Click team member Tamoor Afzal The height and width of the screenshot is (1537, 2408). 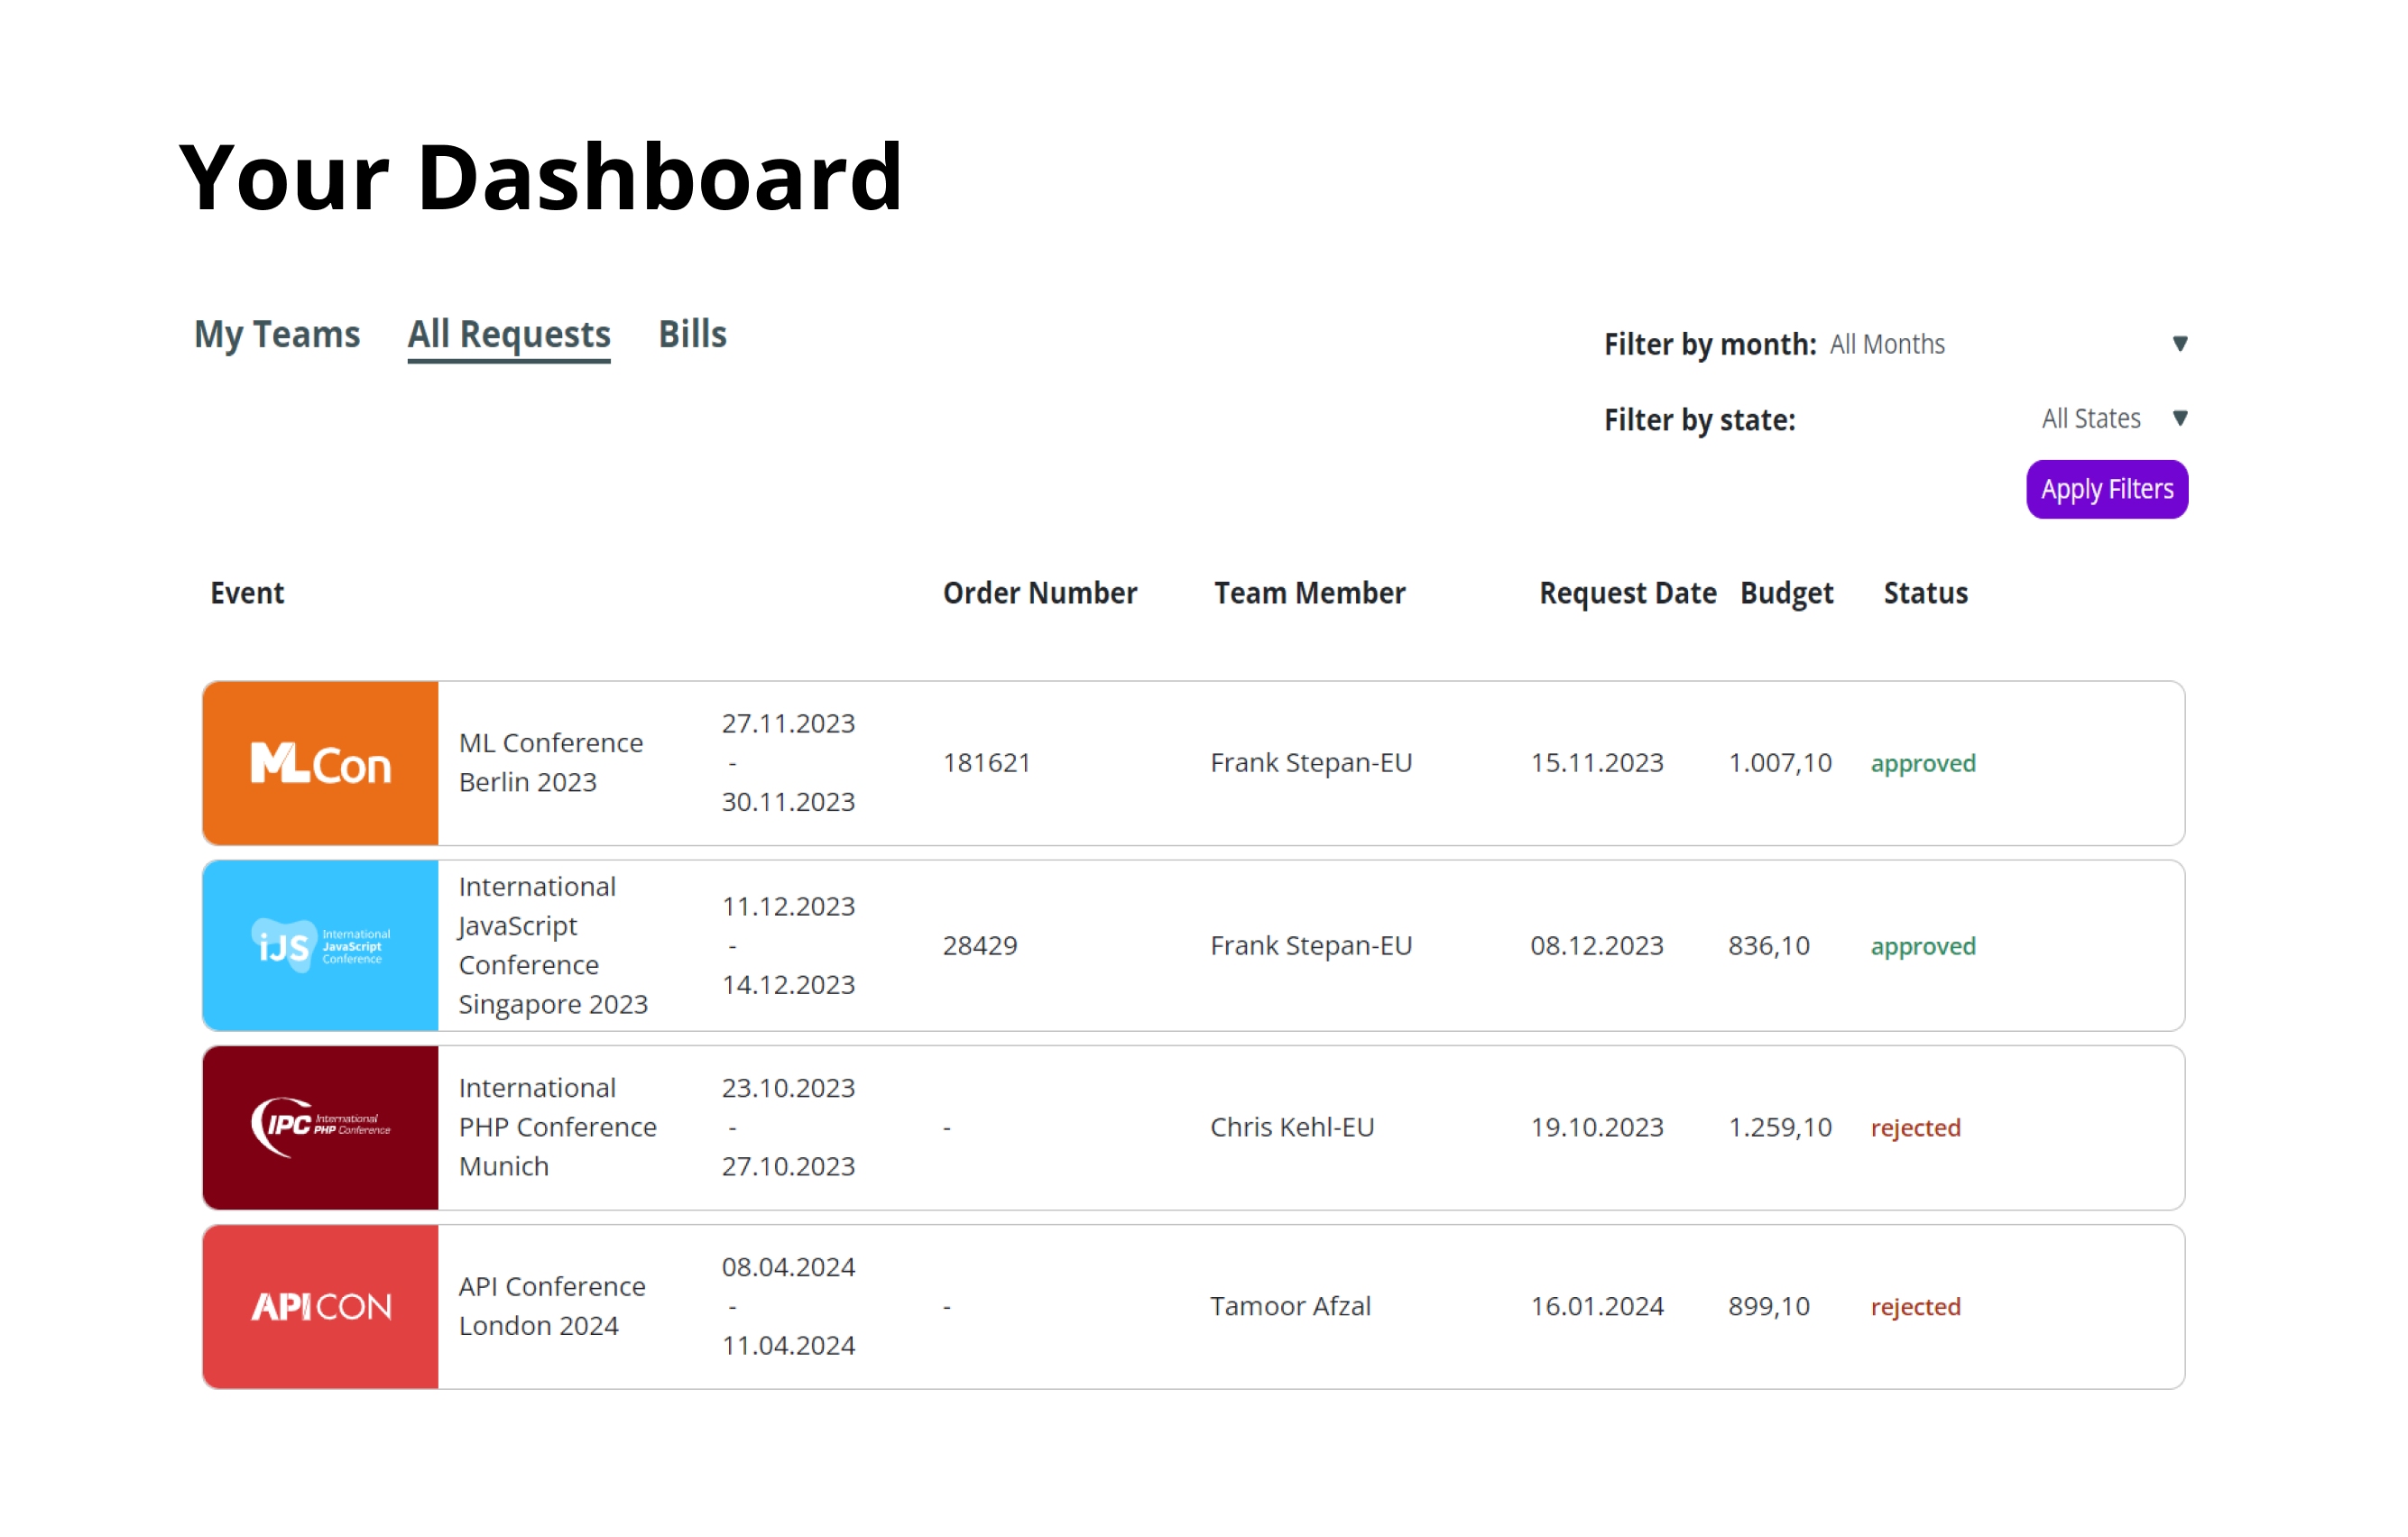pyautogui.click(x=1290, y=1306)
